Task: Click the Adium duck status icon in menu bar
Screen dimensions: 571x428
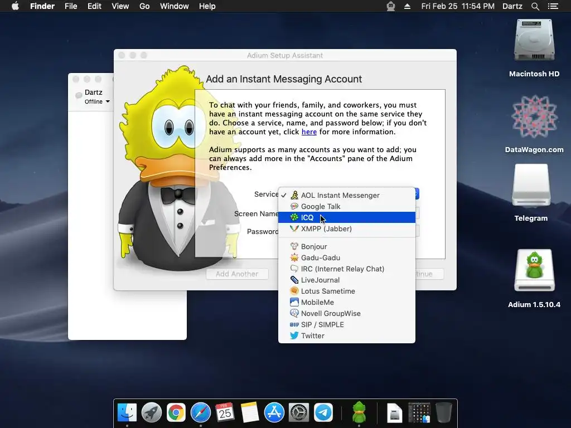Action: pyautogui.click(x=391, y=6)
